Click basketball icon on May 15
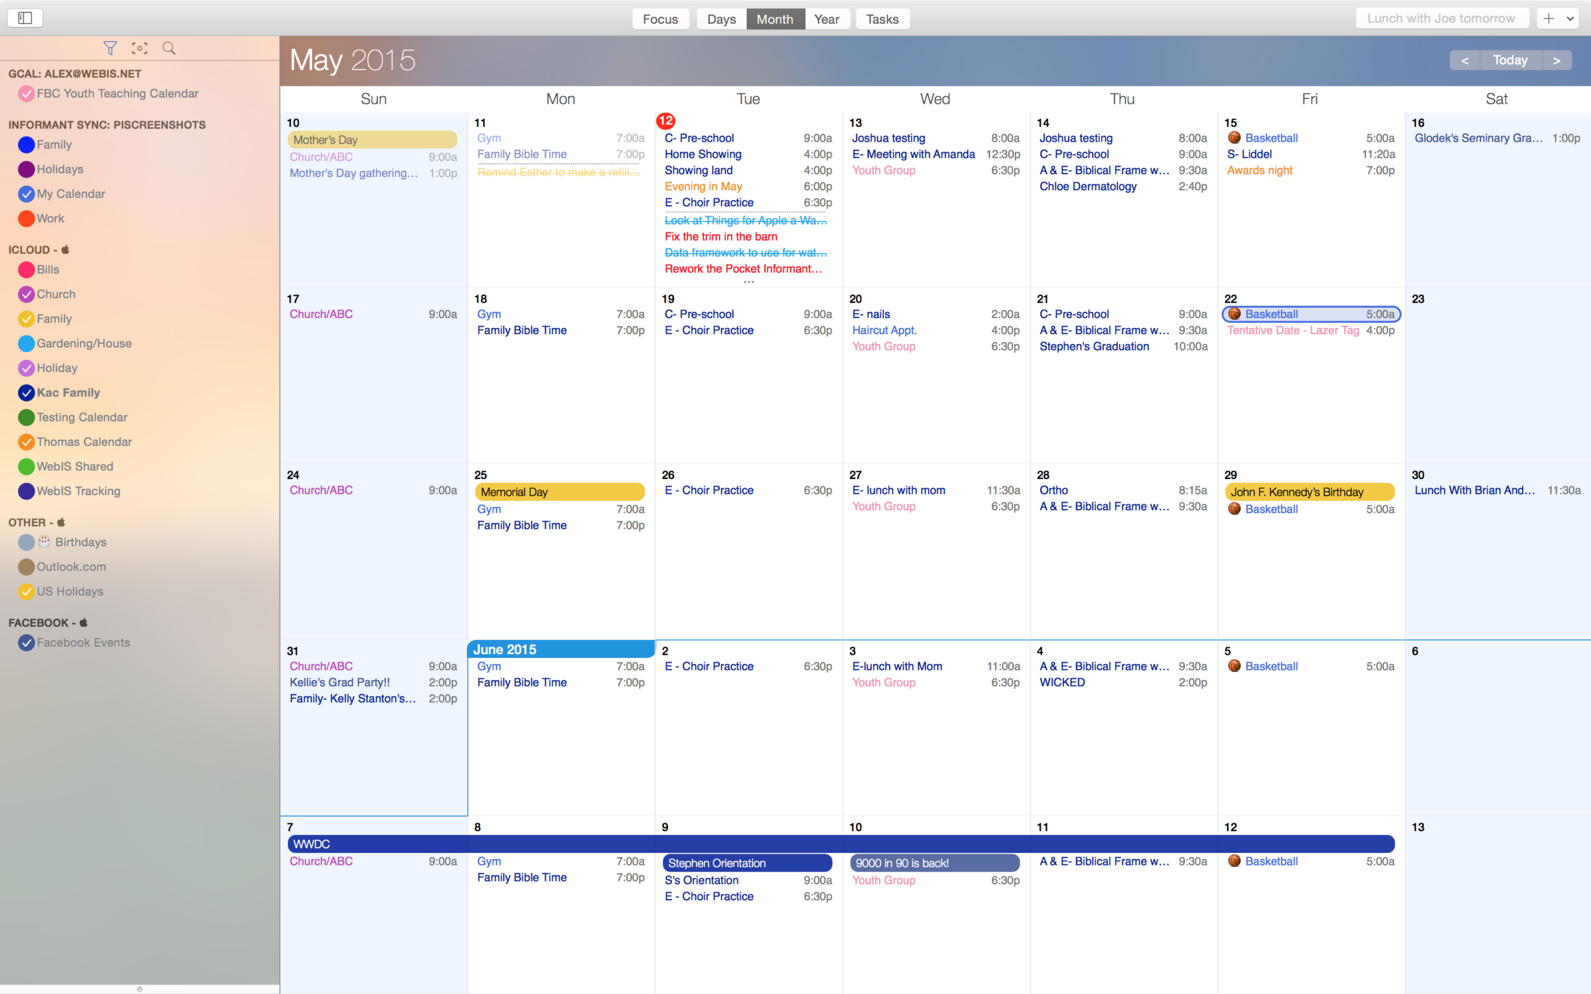 click(x=1234, y=138)
